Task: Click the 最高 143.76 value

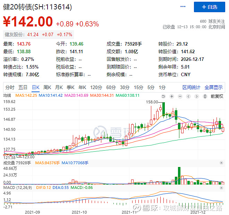Action: [24, 44]
